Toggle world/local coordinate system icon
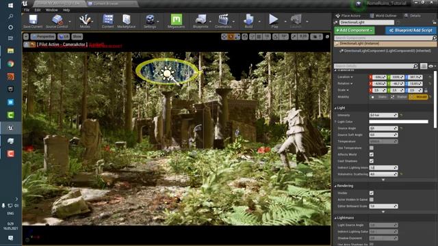 click(245, 37)
